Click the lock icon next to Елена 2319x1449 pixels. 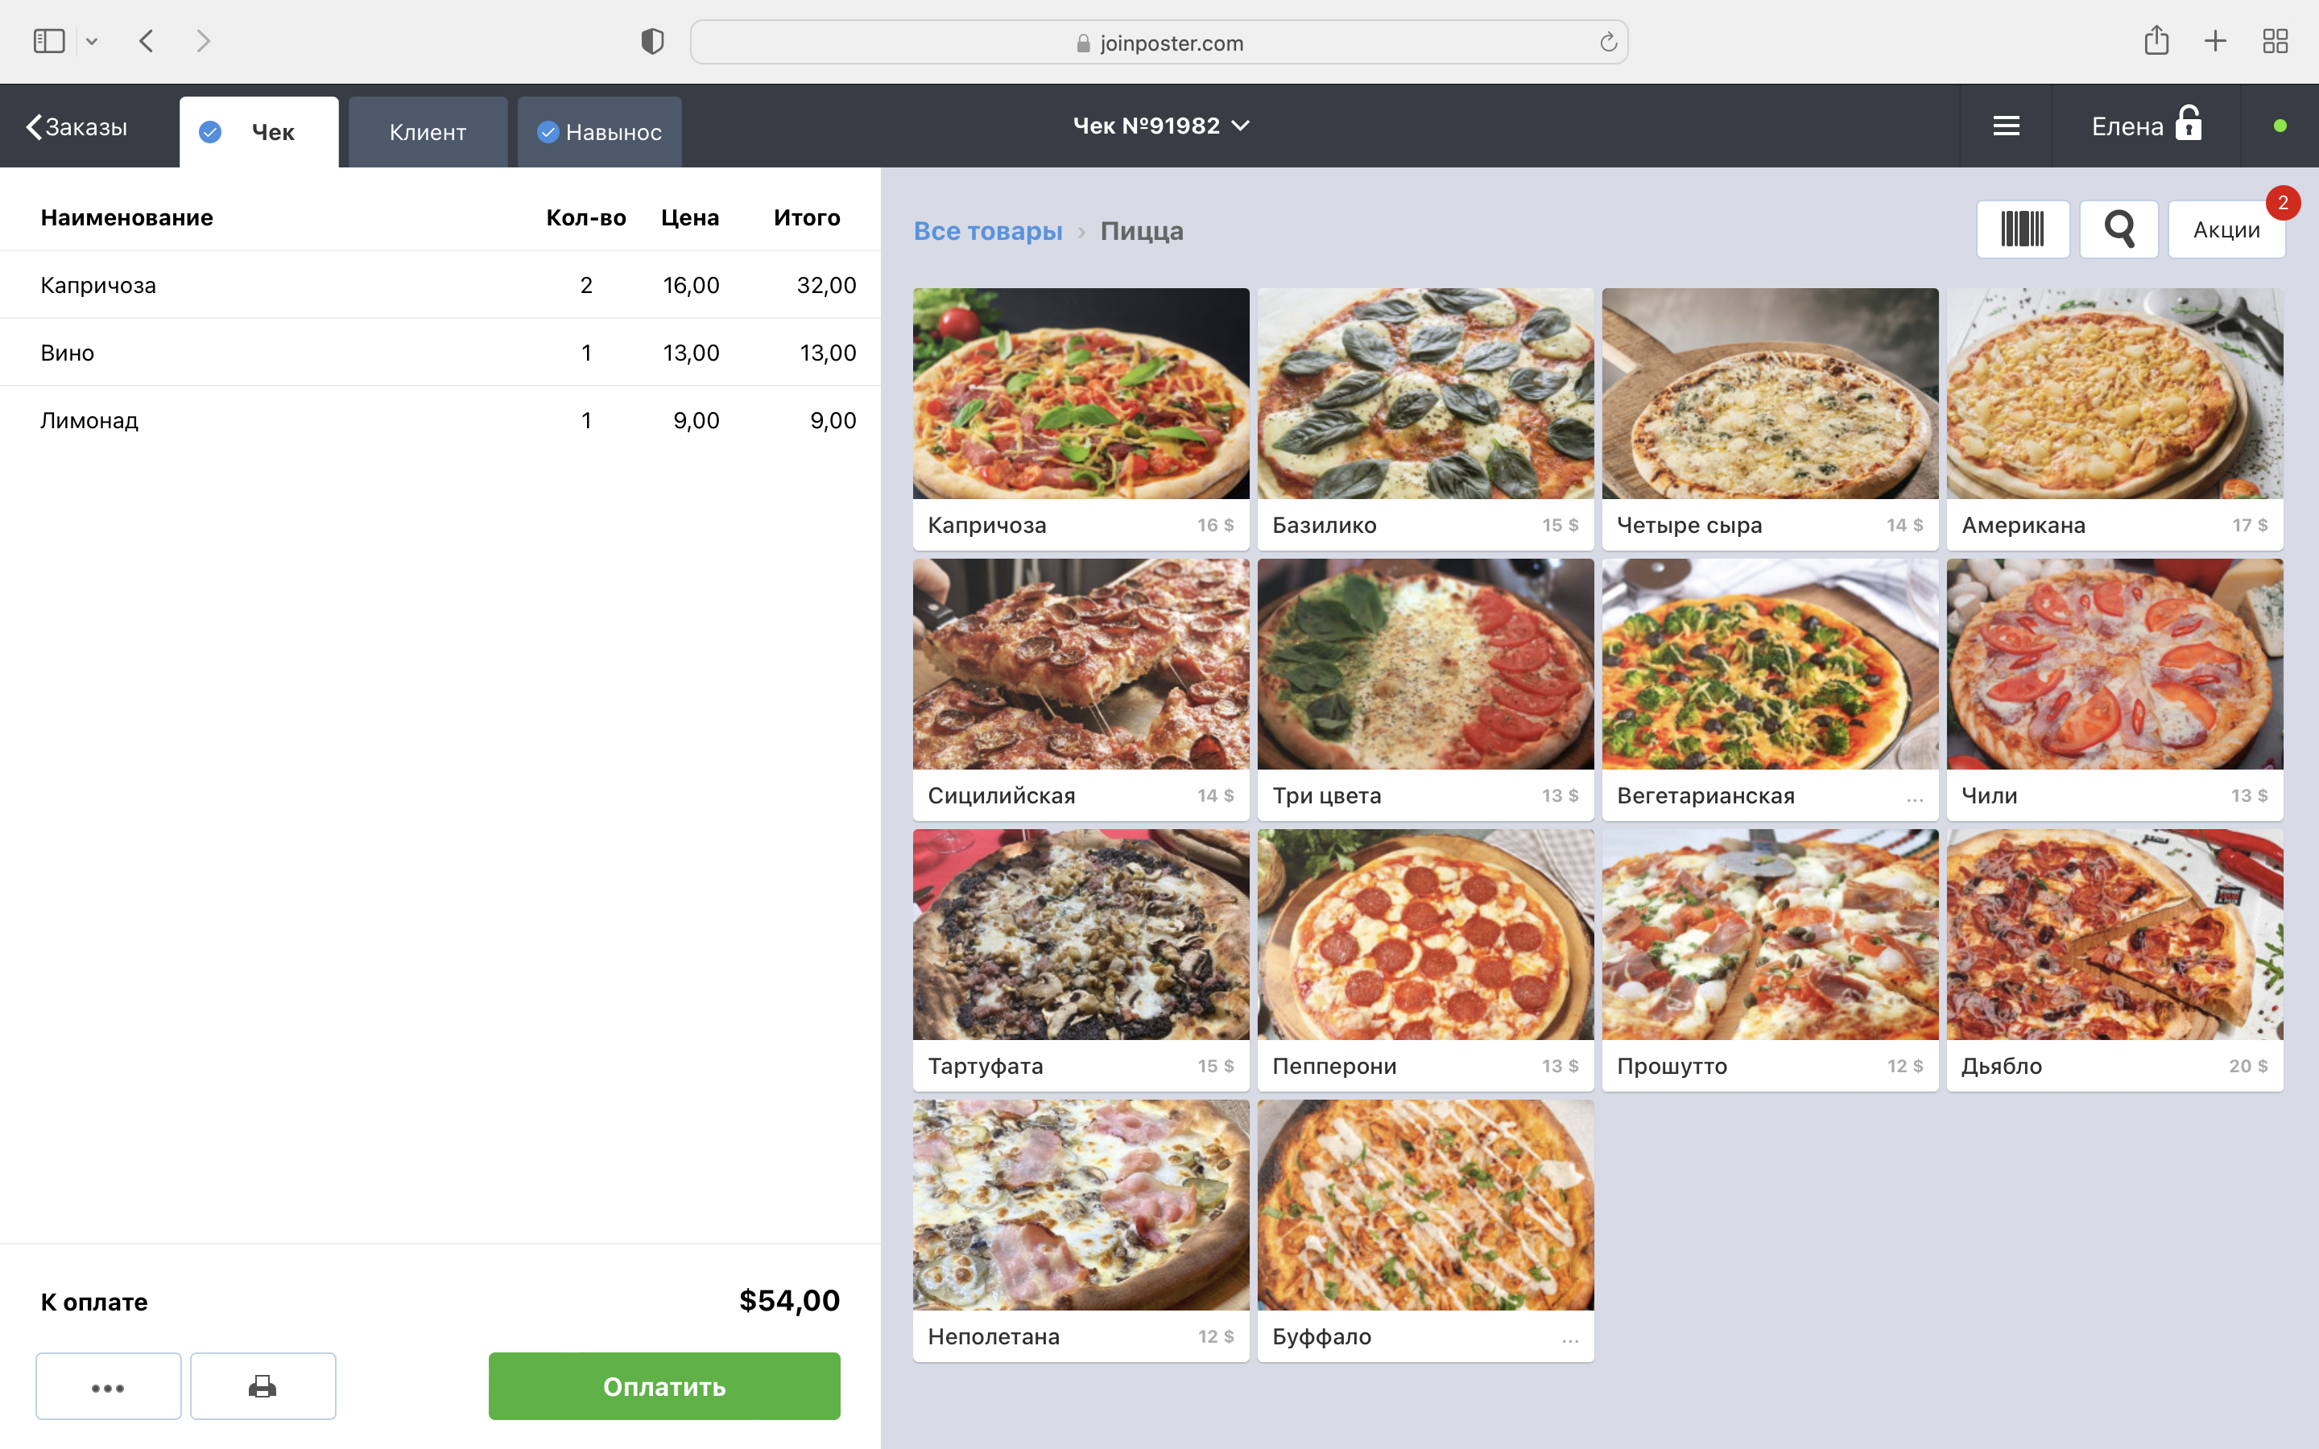2189,124
